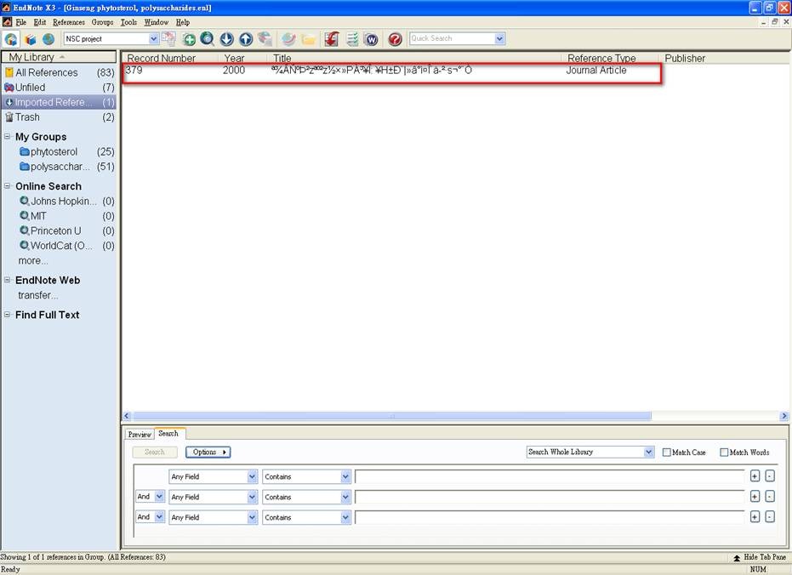Click the transfer... link
The image size is (792, 575).
38,295
